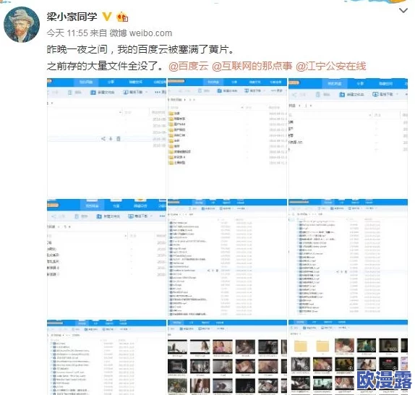Image resolution: width=415 pixels, height=395 pixels.
Task: View bottom-right image with two folders and videos
Action: click(x=348, y=357)
